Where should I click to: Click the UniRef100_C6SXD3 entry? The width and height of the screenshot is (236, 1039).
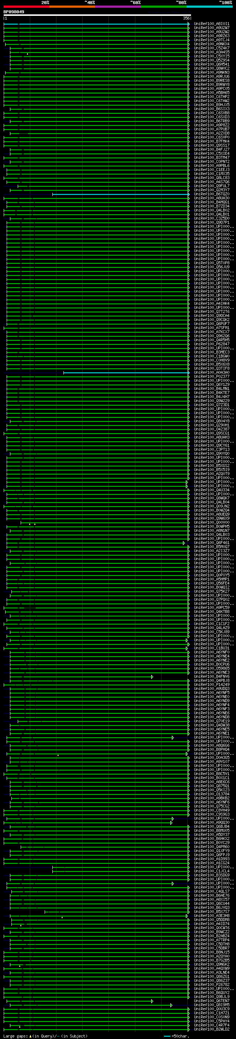coord(211,117)
